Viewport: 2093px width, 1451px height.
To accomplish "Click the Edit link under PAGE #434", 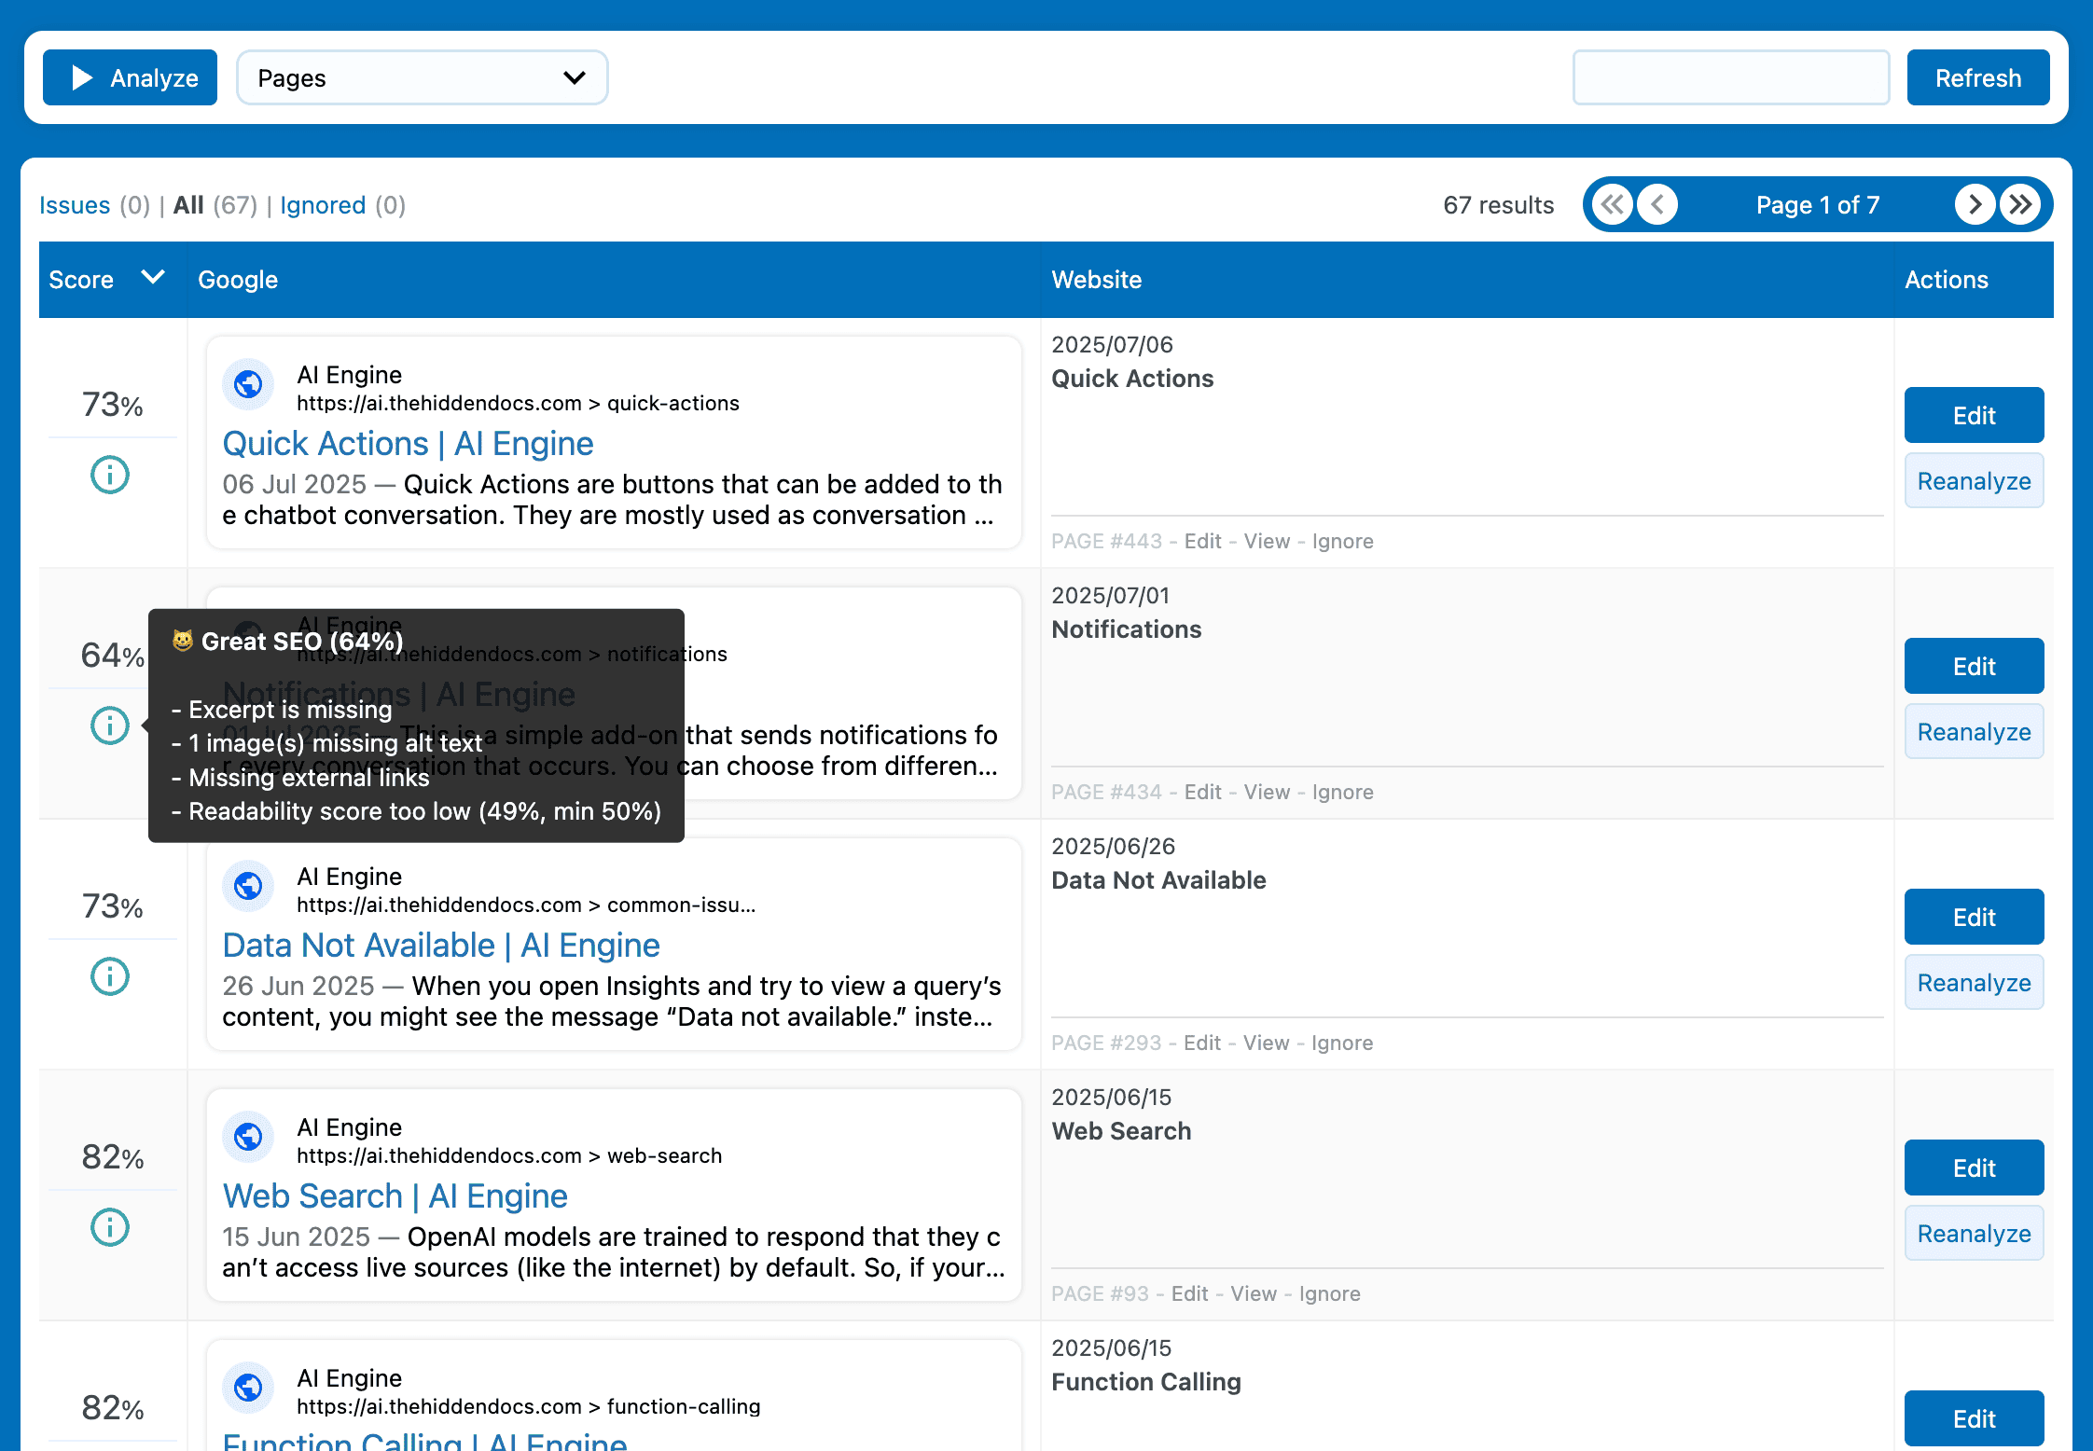I will tap(1202, 792).
